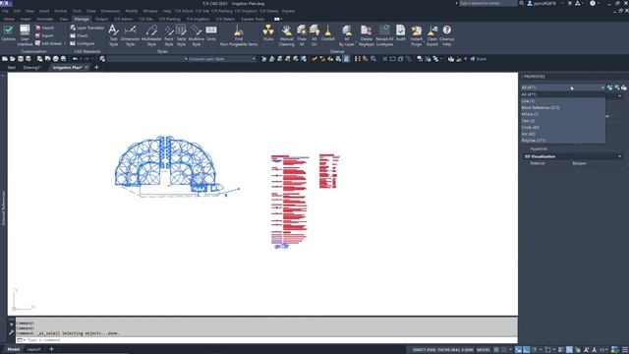Switch to the Layout1 tab
Screen dimensions: 629x354
[x=33, y=349]
